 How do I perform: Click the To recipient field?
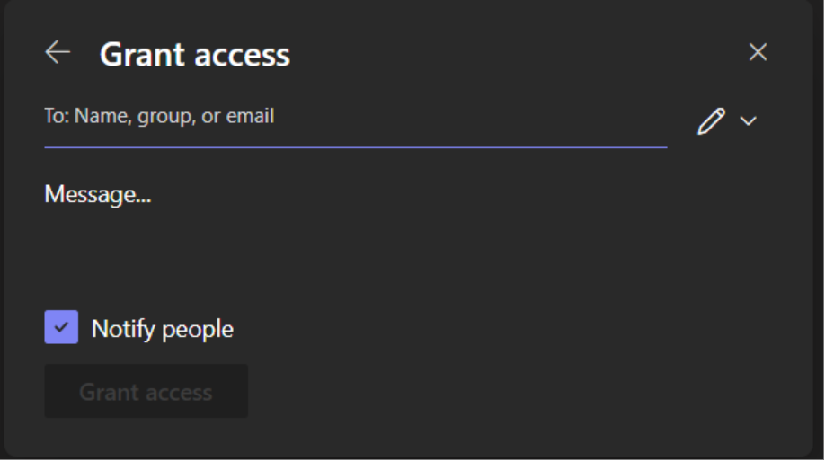(x=355, y=117)
